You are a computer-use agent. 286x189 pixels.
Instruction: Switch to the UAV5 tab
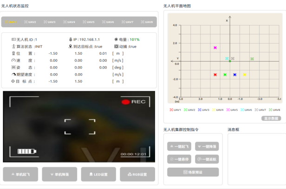(x=89, y=22)
